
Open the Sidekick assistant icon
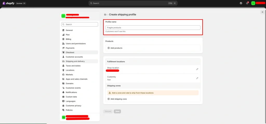tap(241, 3)
